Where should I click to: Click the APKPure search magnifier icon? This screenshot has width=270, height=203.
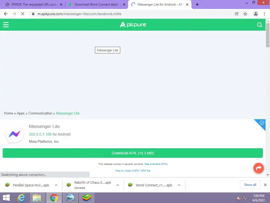click(259, 25)
